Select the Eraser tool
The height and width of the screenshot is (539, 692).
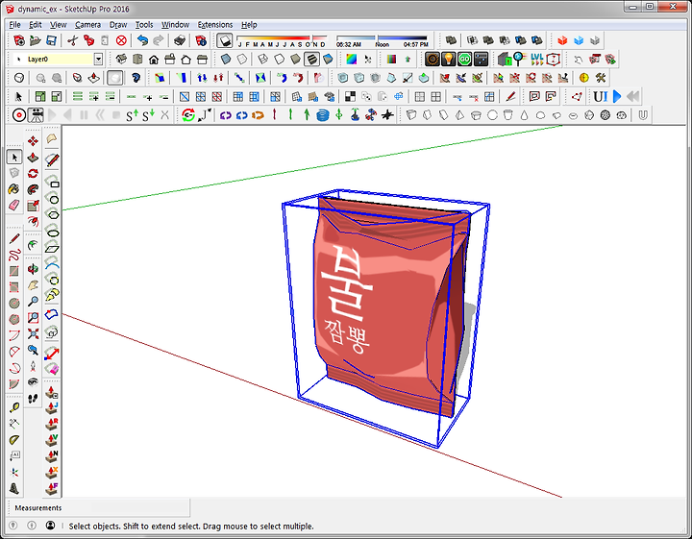tap(14, 205)
